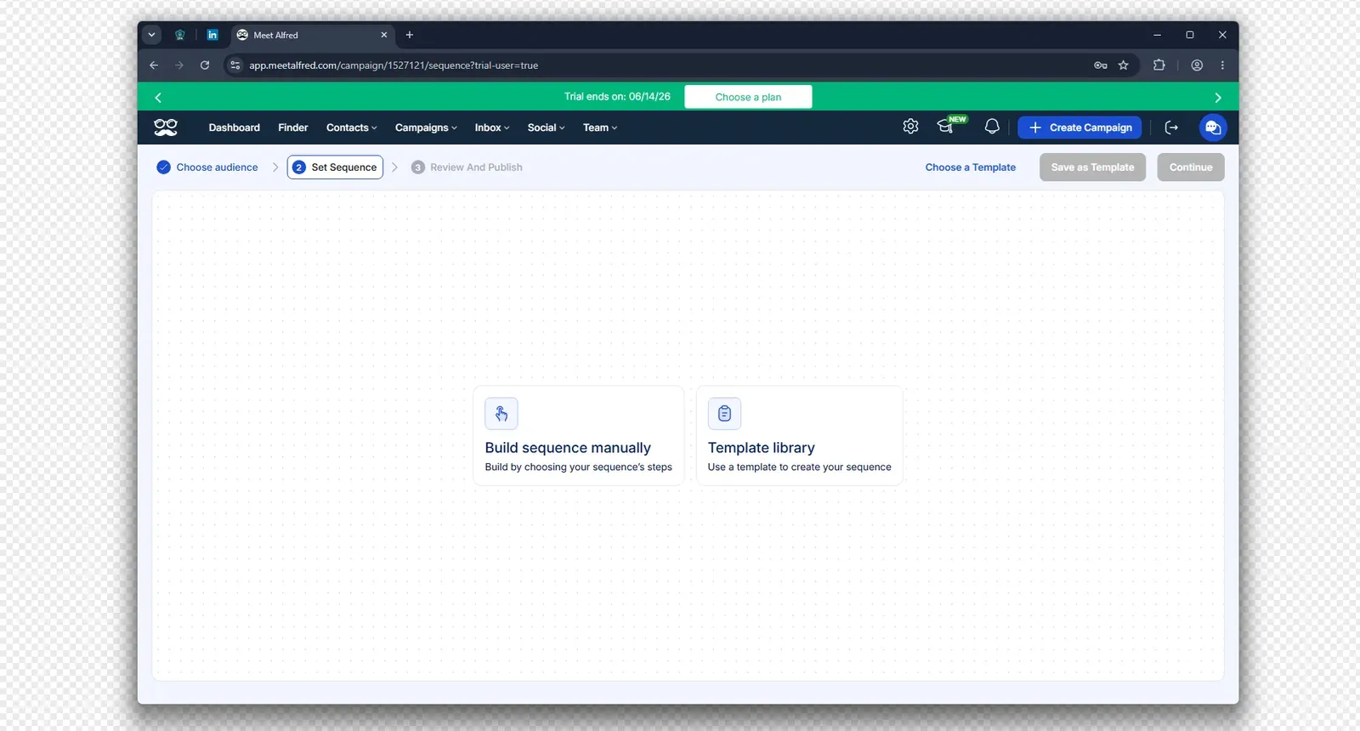Select the Review And Publish step

467,167
